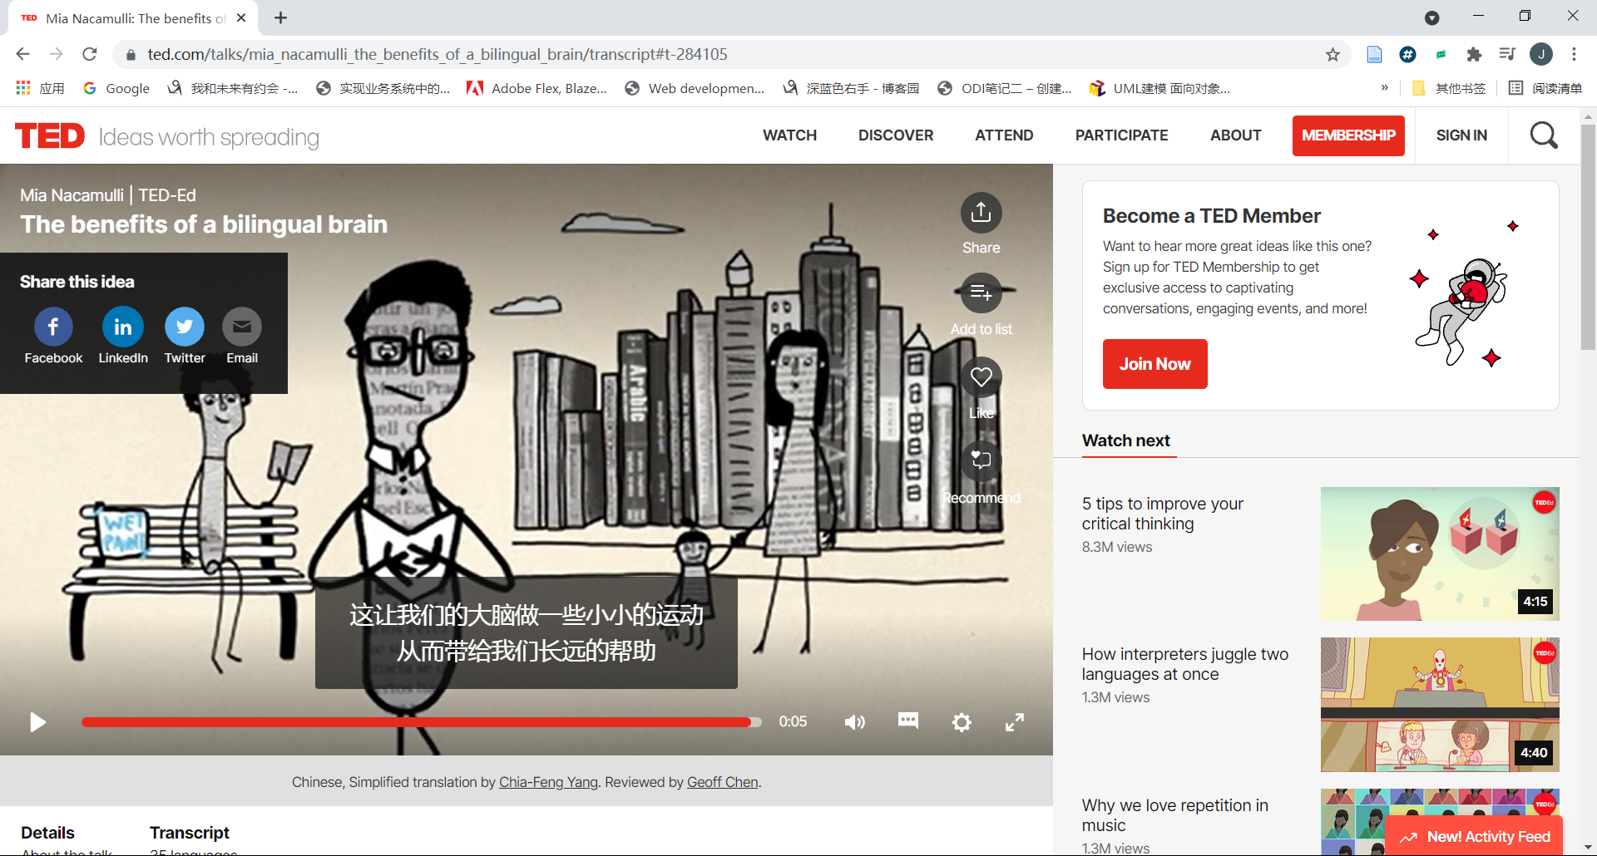
Task: Open '5 tips to improve your critical thinking'
Action: 1162,514
